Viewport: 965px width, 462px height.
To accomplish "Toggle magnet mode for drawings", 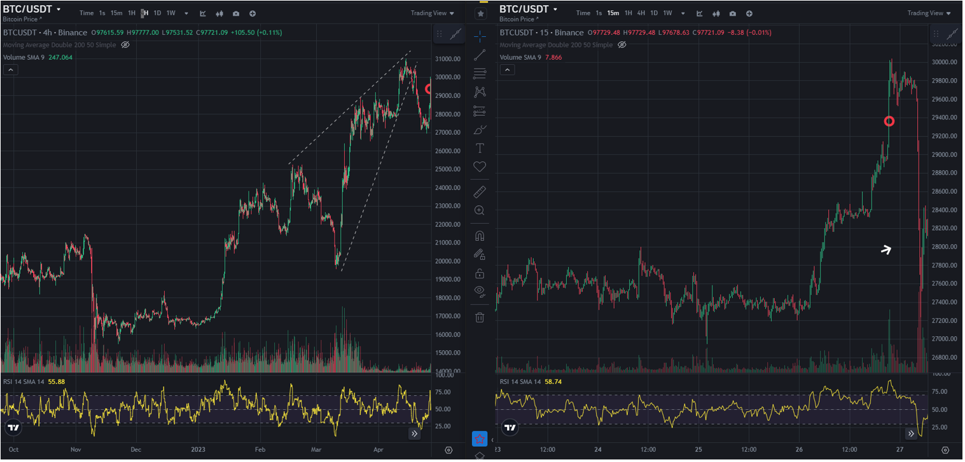I will 480,236.
